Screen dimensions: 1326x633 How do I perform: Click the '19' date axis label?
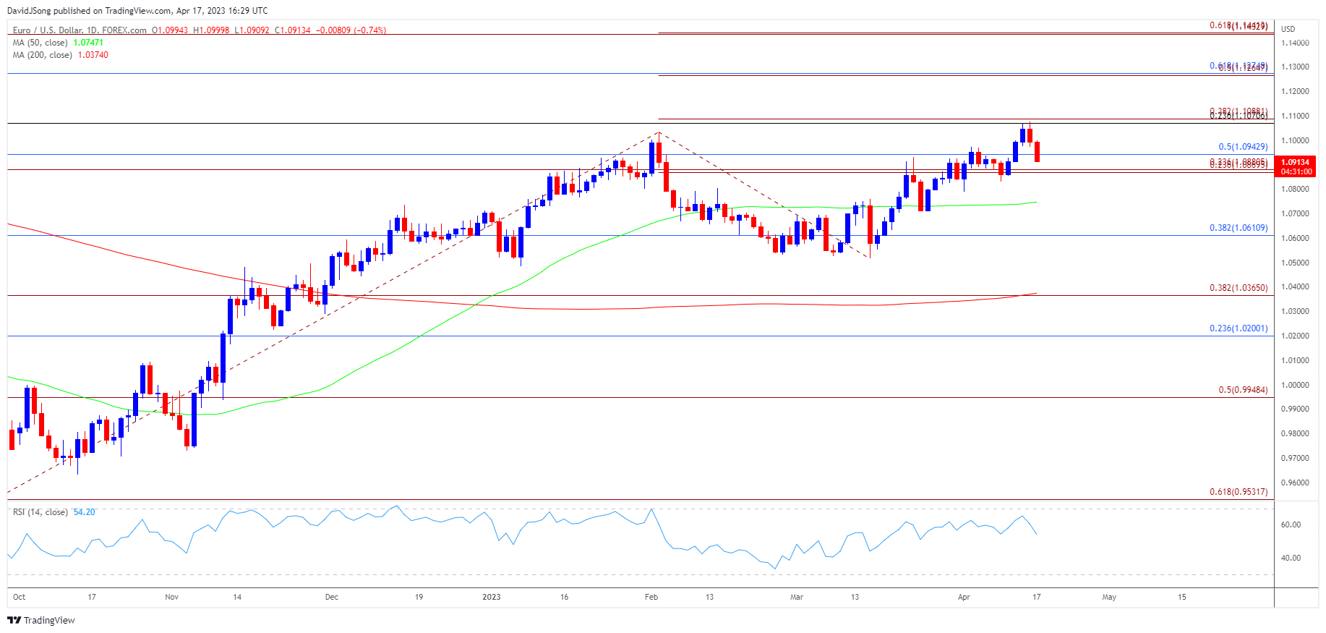pos(419,597)
